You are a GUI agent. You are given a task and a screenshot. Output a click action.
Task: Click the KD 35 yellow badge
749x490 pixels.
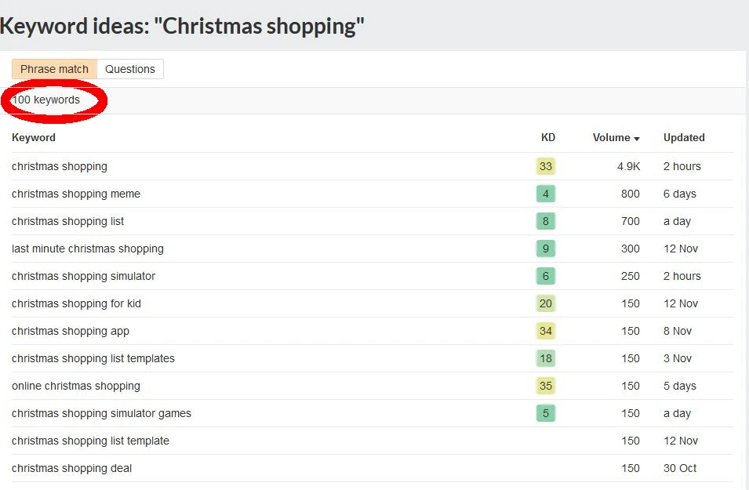pyautogui.click(x=546, y=386)
